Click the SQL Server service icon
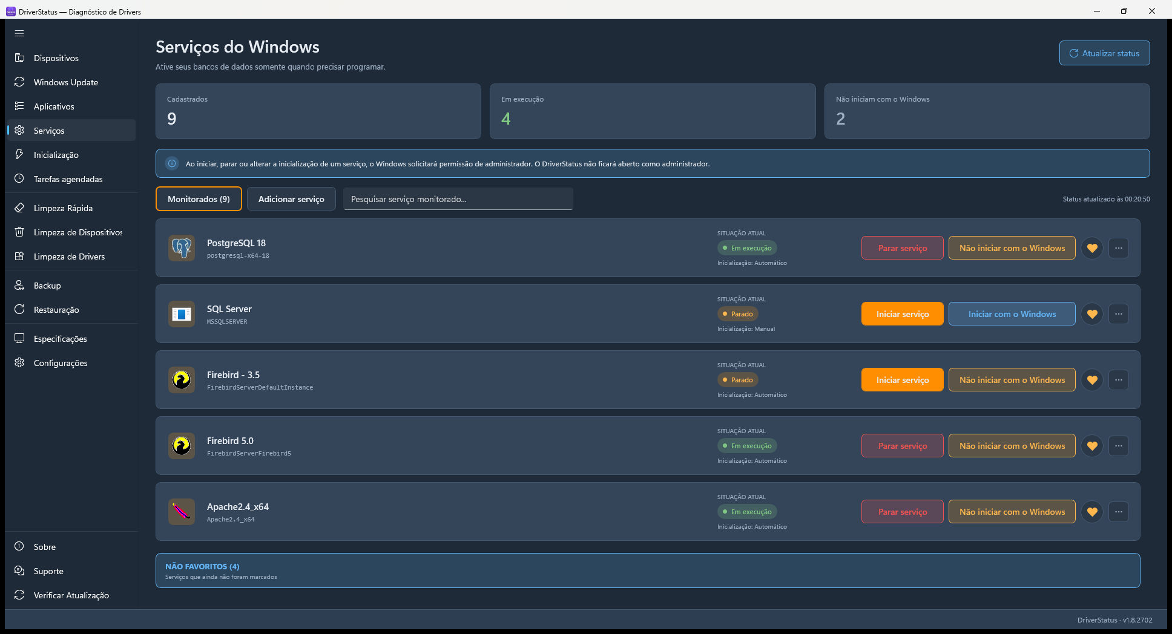Screen dimensions: 1172x634 click(182, 314)
